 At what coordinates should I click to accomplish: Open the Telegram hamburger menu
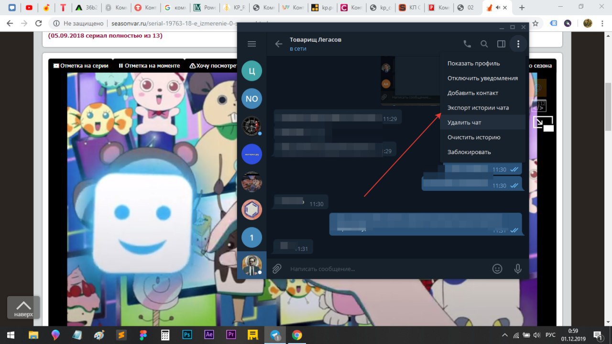point(251,44)
